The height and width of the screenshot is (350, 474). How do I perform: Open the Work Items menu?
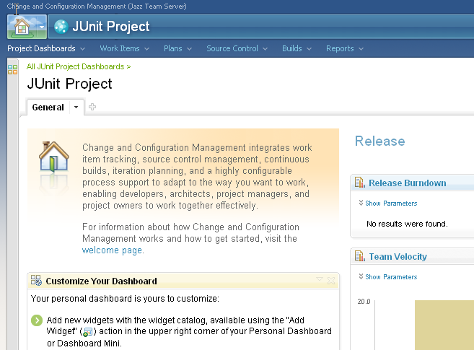120,48
